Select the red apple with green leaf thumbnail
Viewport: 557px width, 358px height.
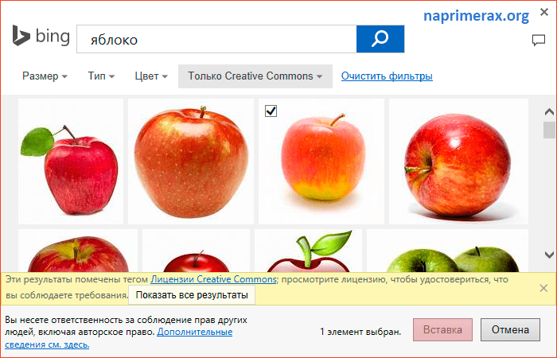coord(71,161)
